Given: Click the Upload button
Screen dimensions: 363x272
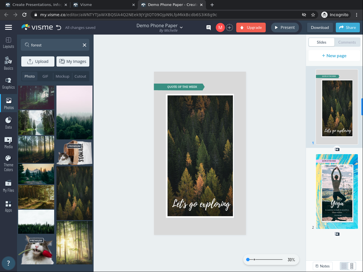Looking at the screenshot, I should point(38,61).
